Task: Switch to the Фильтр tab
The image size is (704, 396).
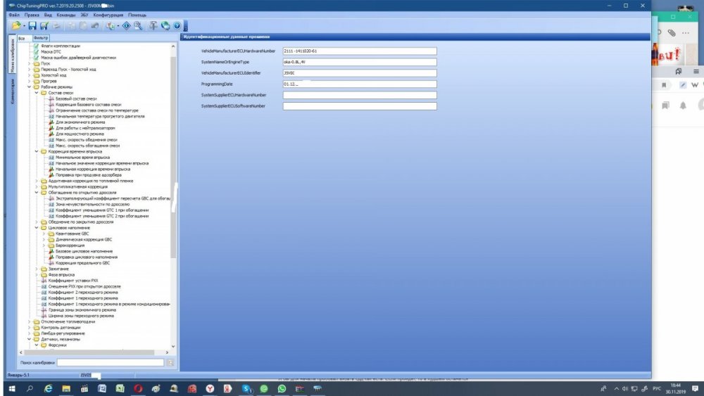Action: pos(40,38)
